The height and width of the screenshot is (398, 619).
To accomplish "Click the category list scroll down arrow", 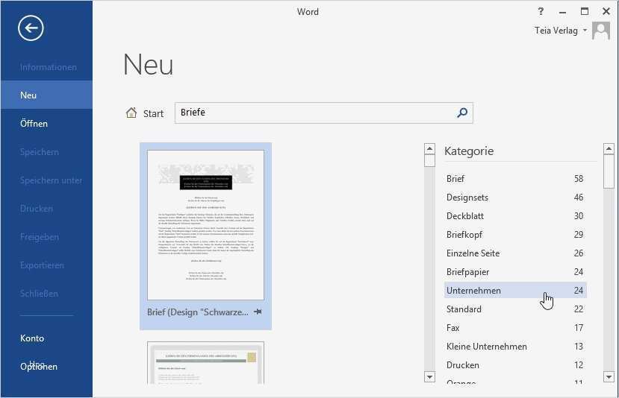I will point(609,376).
